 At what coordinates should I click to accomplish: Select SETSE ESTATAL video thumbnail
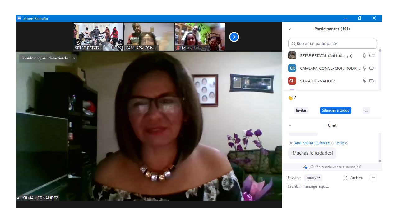99,37
